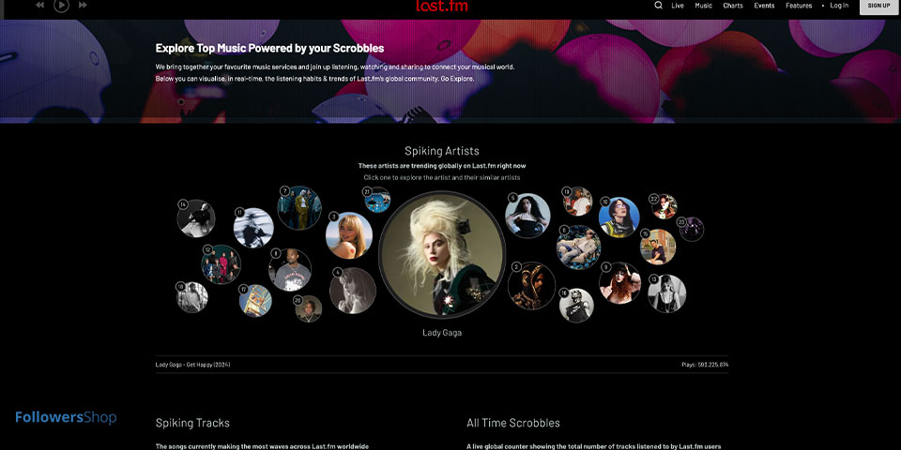The height and width of the screenshot is (450, 901).
Task: Open the search magnifier icon
Action: click(x=659, y=6)
